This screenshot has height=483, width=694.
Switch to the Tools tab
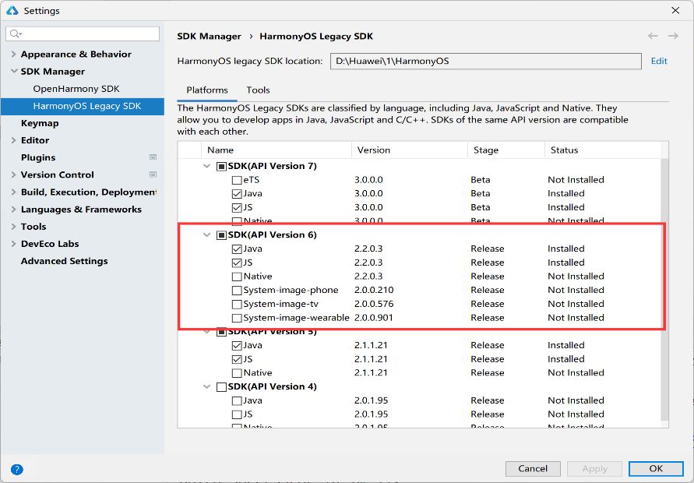point(258,90)
